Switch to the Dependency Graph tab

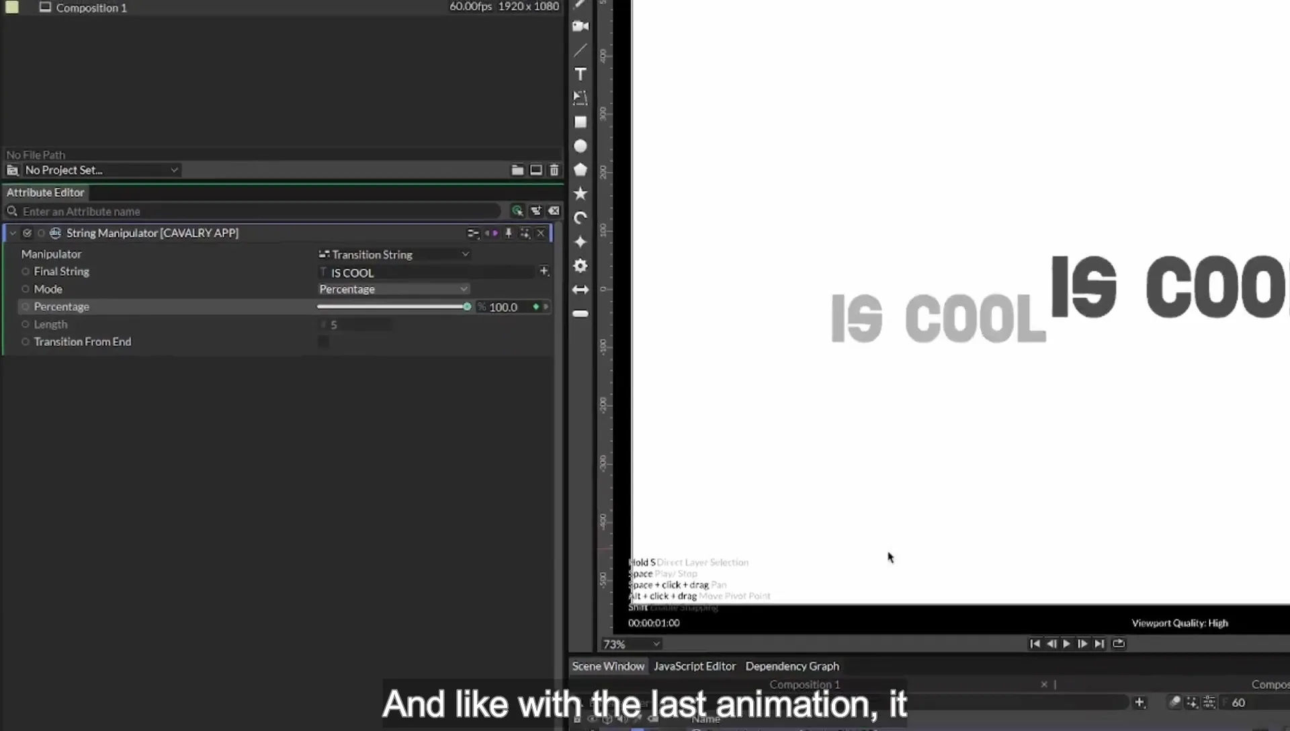point(792,666)
